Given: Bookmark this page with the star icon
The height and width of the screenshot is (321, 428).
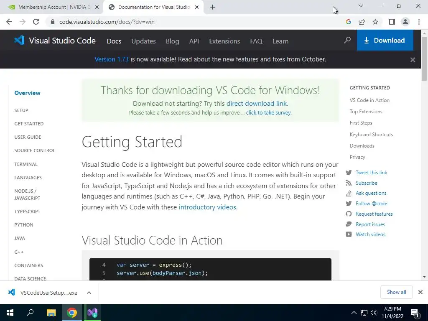Looking at the screenshot, I should click(375, 22).
